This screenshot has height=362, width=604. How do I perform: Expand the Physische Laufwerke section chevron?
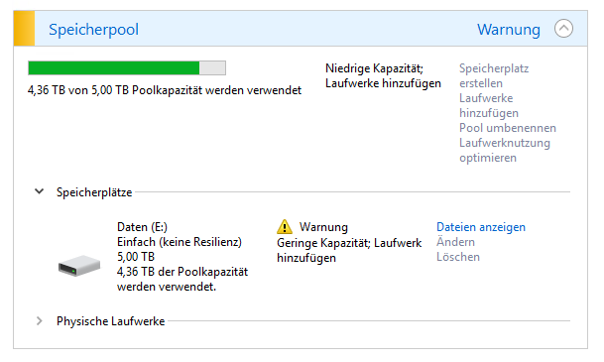[40, 320]
